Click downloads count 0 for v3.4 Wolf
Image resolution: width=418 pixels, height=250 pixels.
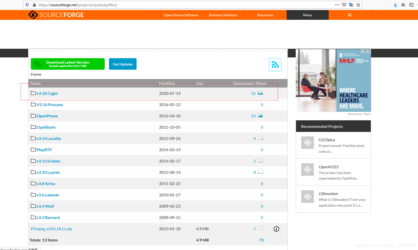(262, 206)
